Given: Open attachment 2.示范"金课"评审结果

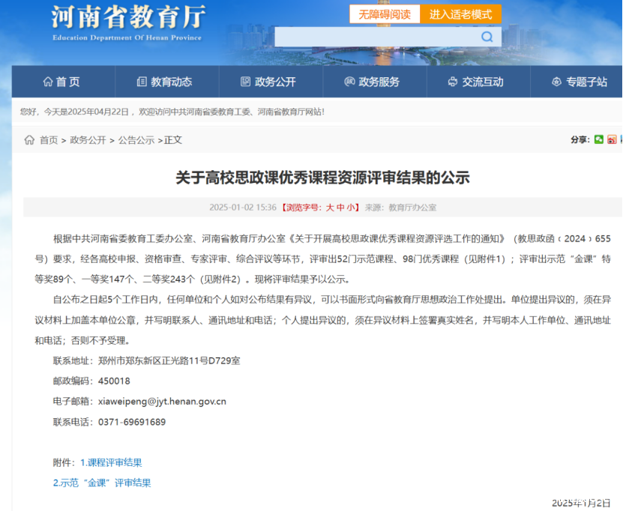Looking at the screenshot, I should [x=102, y=483].
